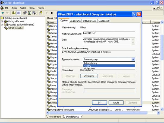Click the gear icon of Plug an service

click(x=48, y=64)
